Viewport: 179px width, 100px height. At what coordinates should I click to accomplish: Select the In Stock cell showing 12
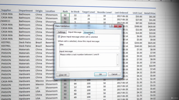[75, 87]
